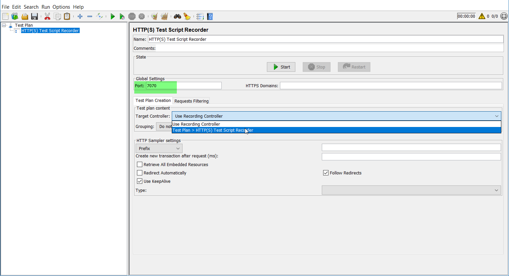Uncheck the Use KeepAlive checkbox
This screenshot has width=509, height=276.
point(140,181)
